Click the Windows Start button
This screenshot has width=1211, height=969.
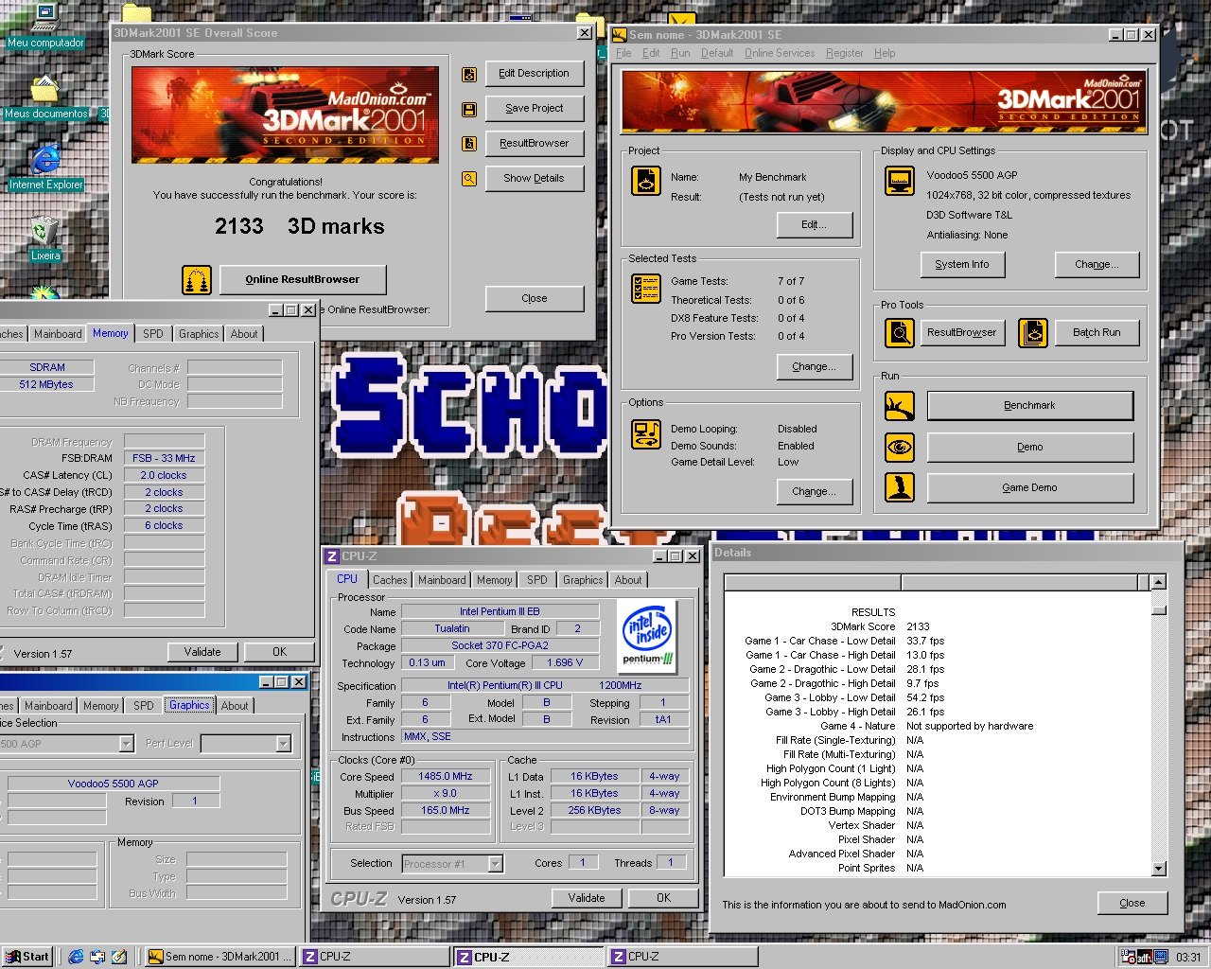tap(26, 957)
